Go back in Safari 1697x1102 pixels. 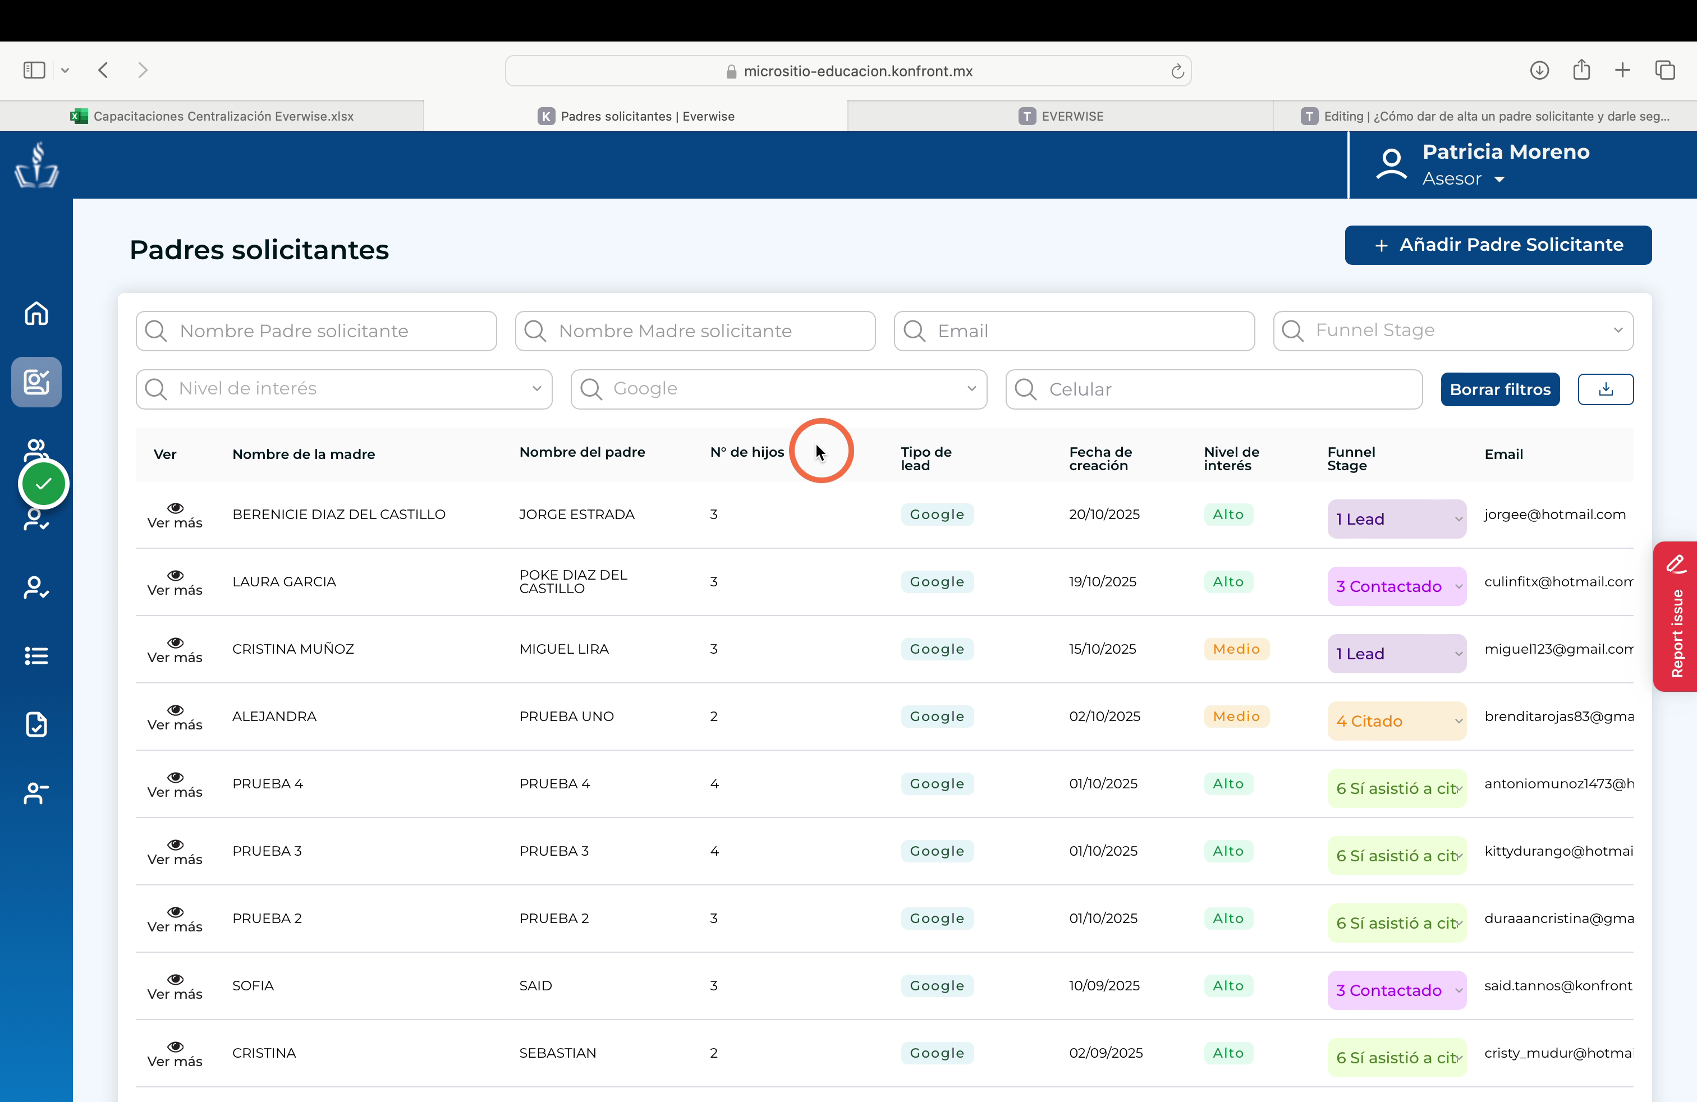click(103, 70)
